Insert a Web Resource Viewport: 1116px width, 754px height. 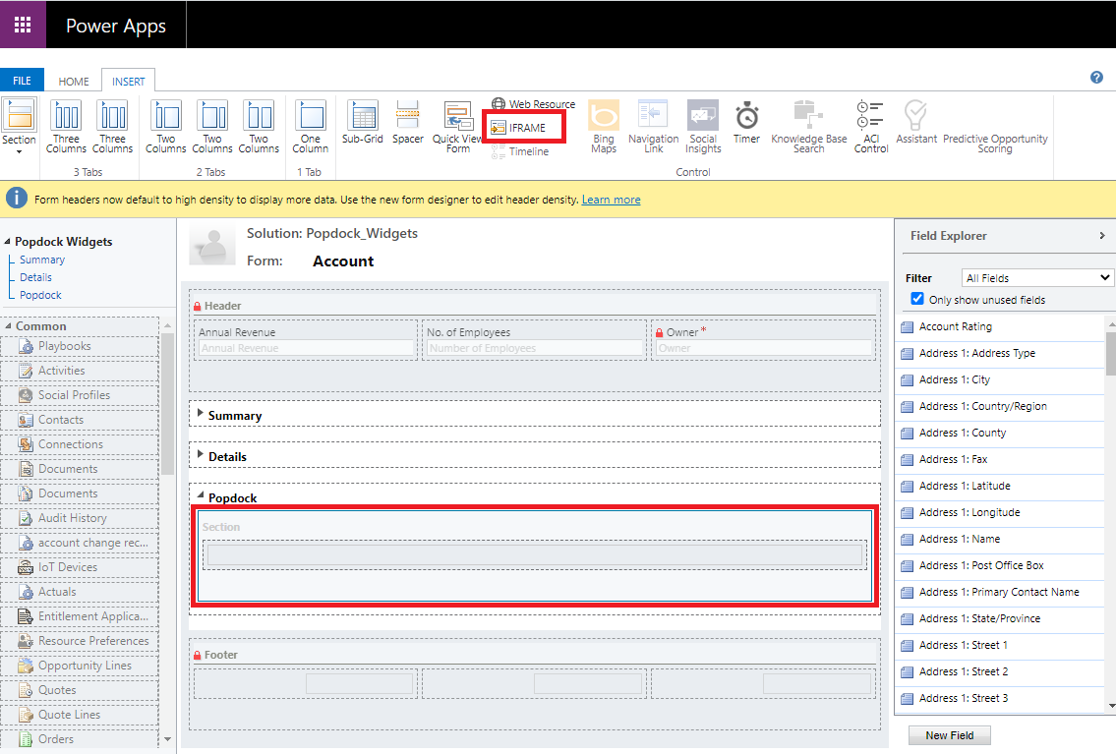pos(533,104)
